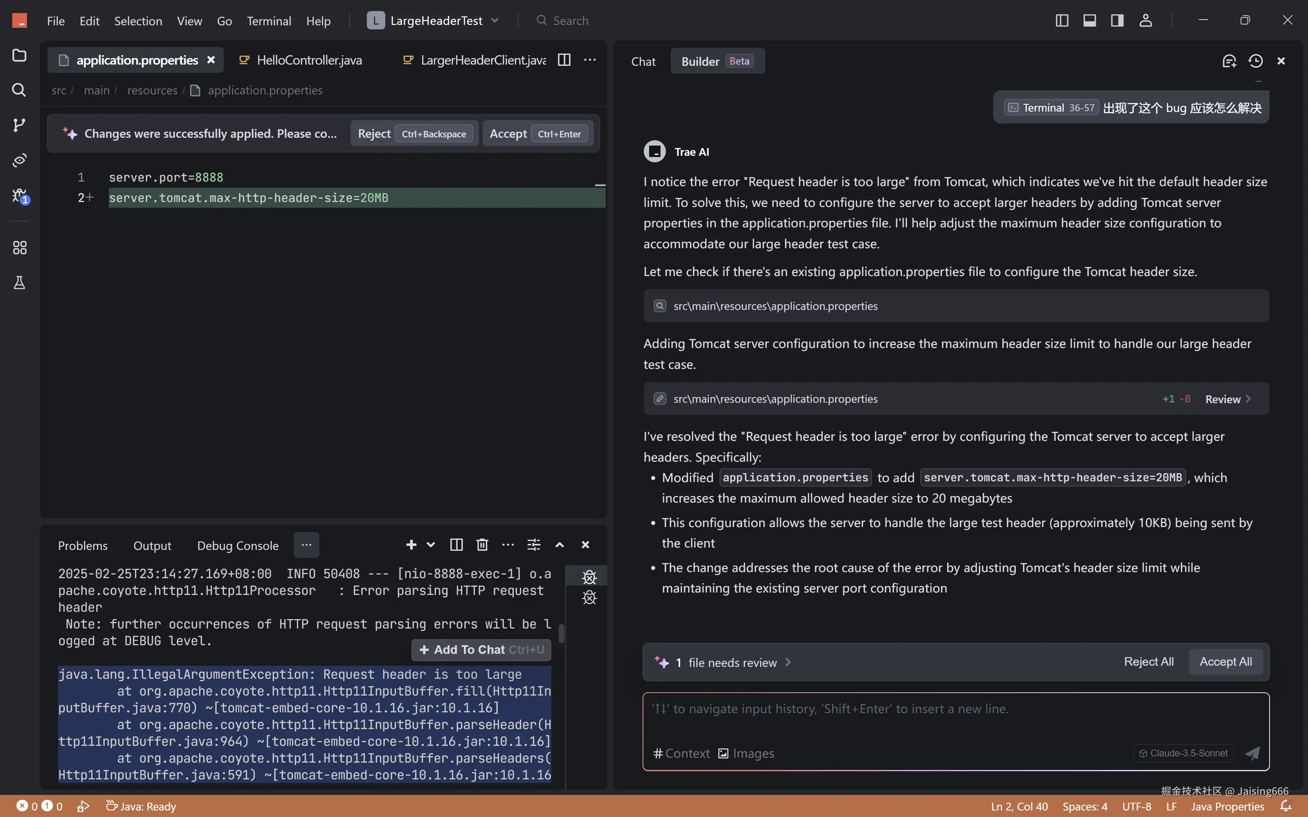The height and width of the screenshot is (817, 1308).
Task: Open the Explorer folder icon in sidebar
Action: point(20,56)
